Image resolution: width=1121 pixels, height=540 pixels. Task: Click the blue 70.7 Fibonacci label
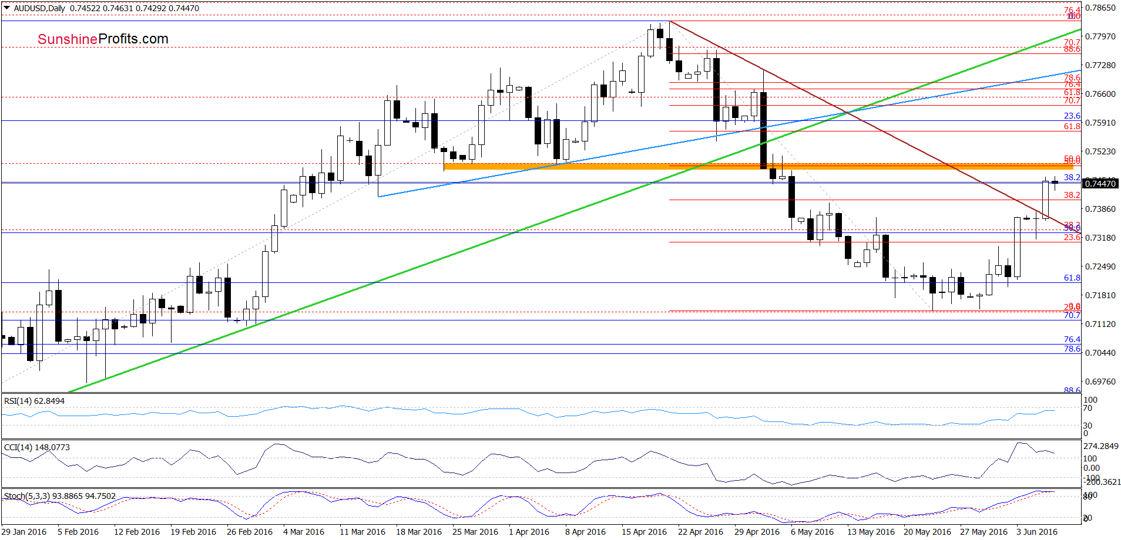coord(1072,315)
